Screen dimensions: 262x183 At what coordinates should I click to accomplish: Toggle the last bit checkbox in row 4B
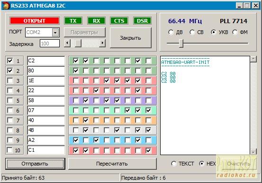[148, 130]
